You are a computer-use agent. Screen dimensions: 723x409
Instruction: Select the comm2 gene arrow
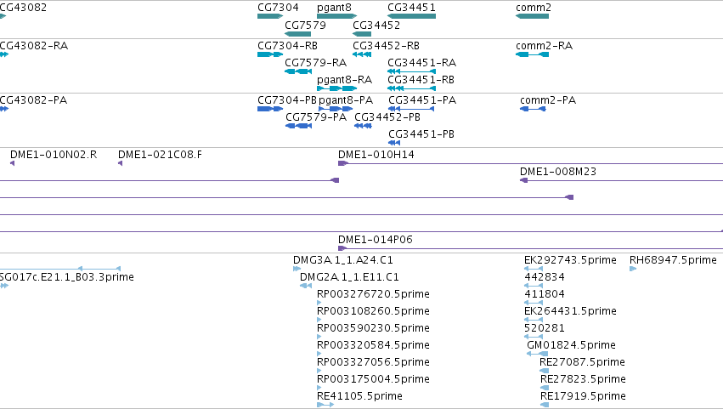point(532,16)
